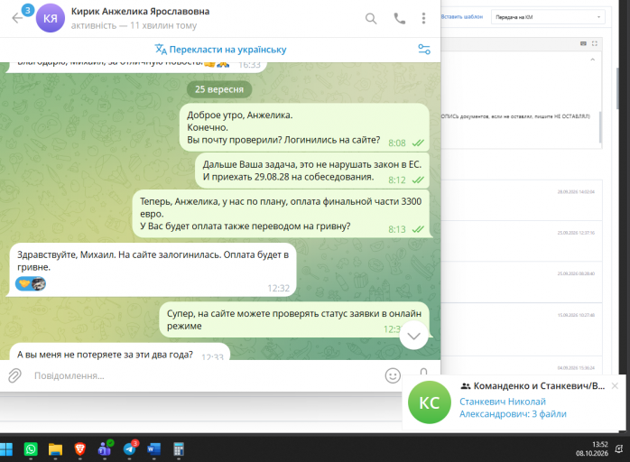
Task: Click the entry dated 28.09.2026 14:02:04
Action: pyautogui.click(x=522, y=200)
